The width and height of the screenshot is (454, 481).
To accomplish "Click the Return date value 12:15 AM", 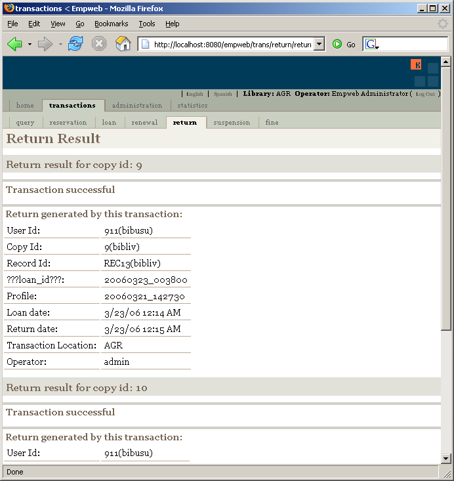I will [x=142, y=329].
